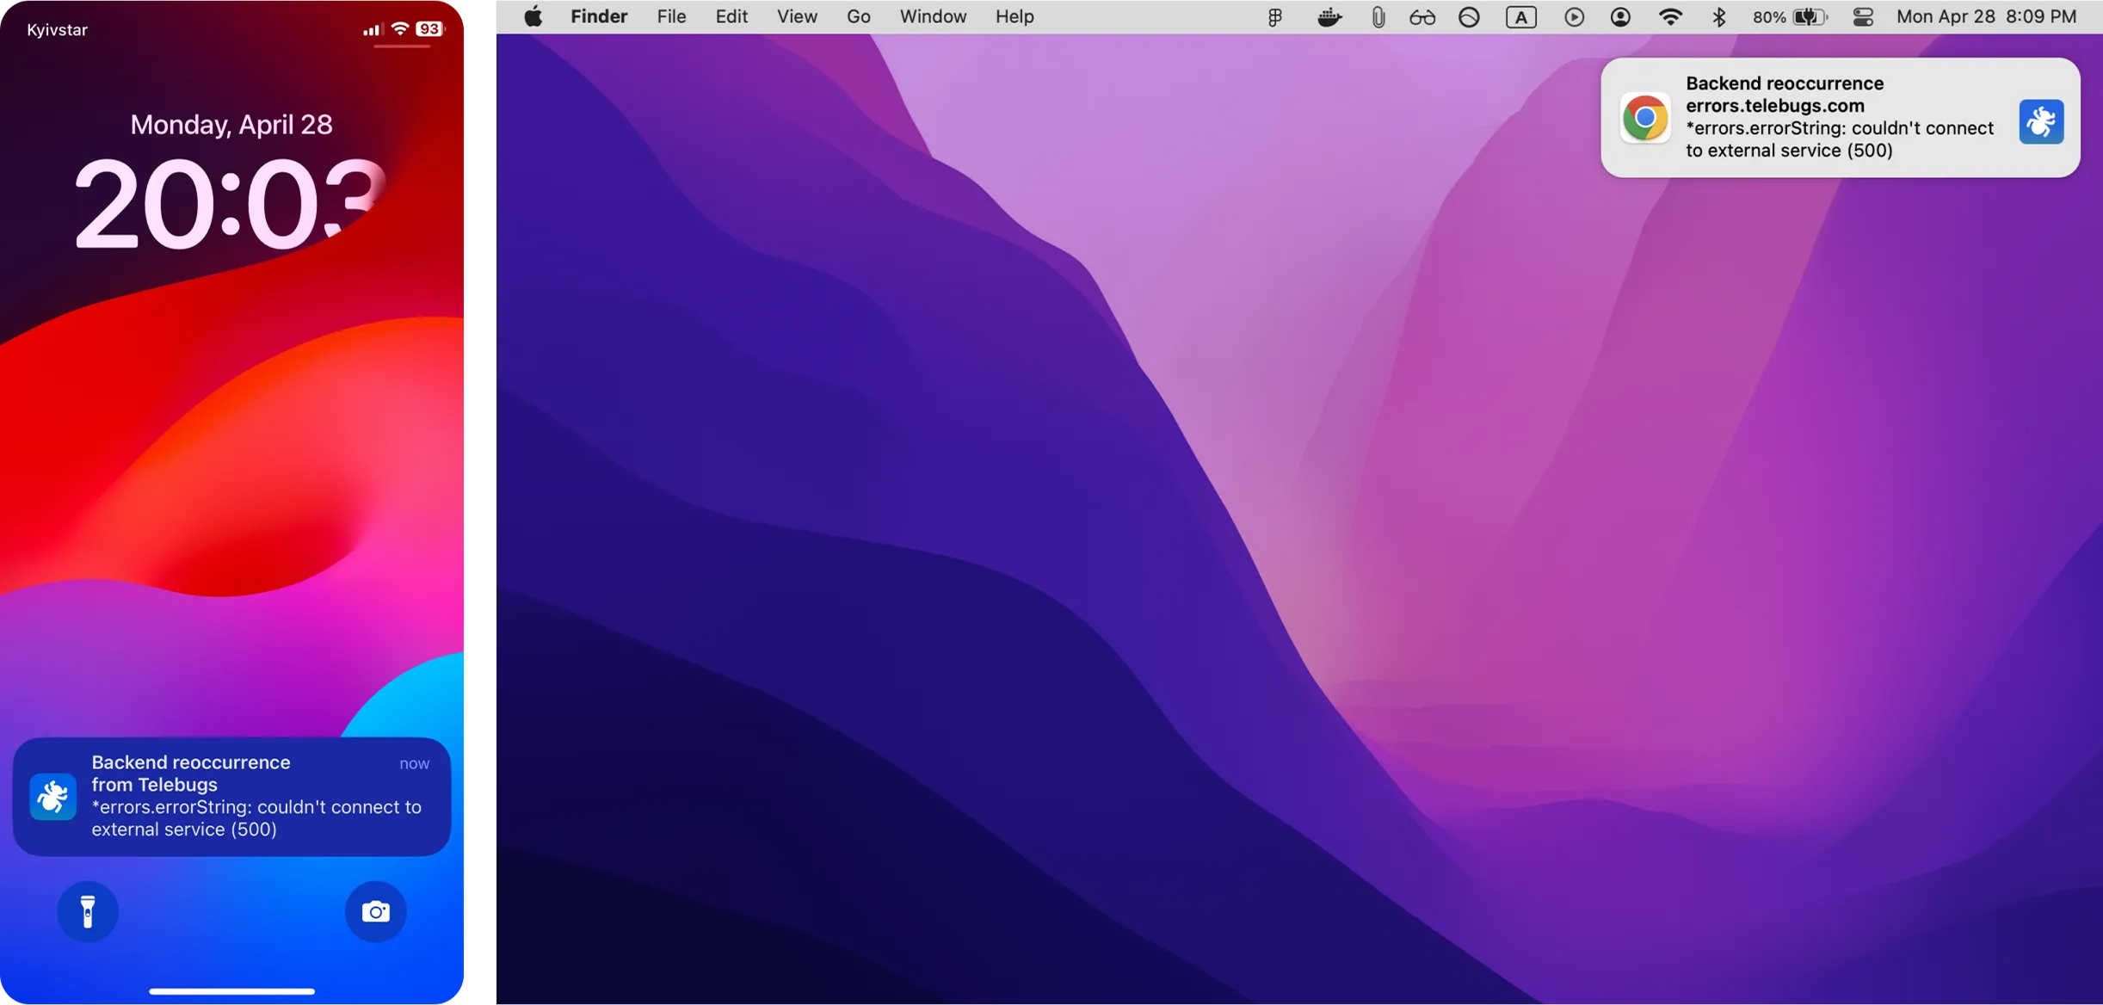Click the keyboard input source icon
The height and width of the screenshot is (1005, 2103).
click(1520, 17)
